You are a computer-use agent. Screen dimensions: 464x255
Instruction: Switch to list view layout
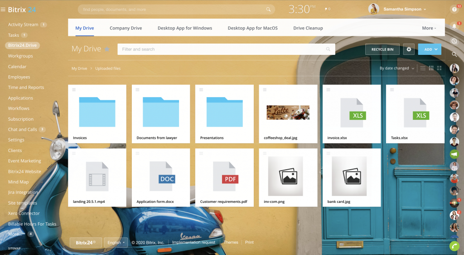[423, 69]
